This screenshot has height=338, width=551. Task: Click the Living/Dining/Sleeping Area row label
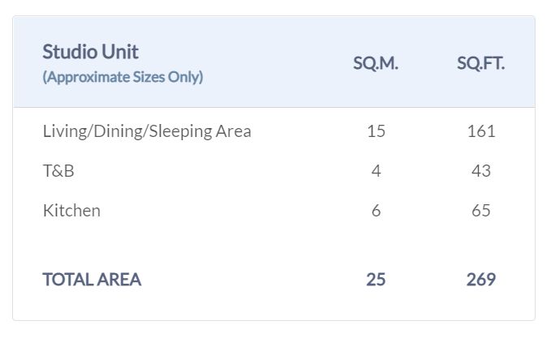[147, 131]
